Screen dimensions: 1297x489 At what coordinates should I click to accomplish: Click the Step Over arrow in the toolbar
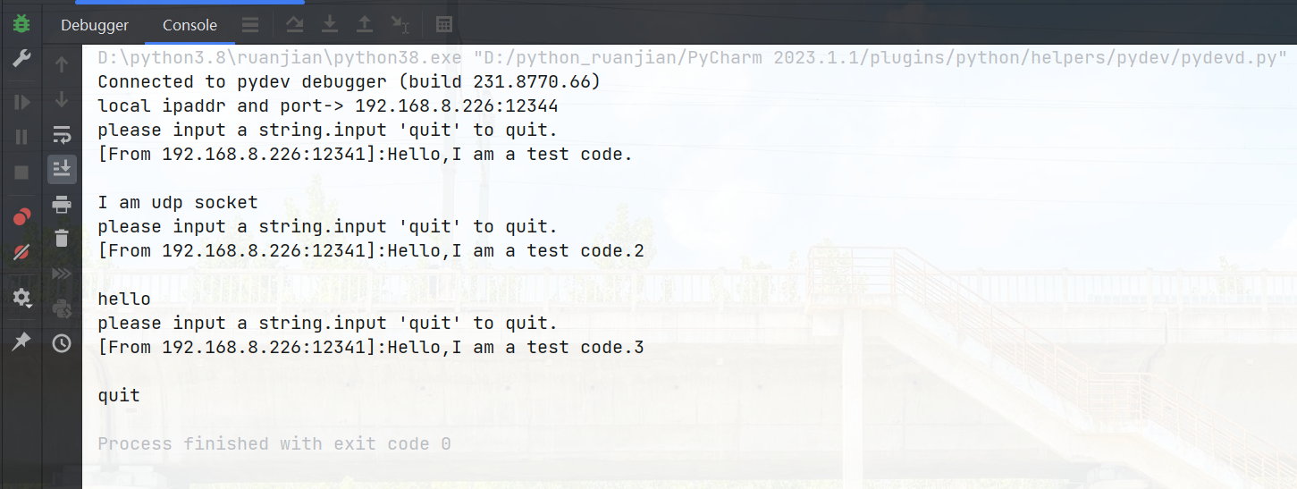tap(295, 24)
